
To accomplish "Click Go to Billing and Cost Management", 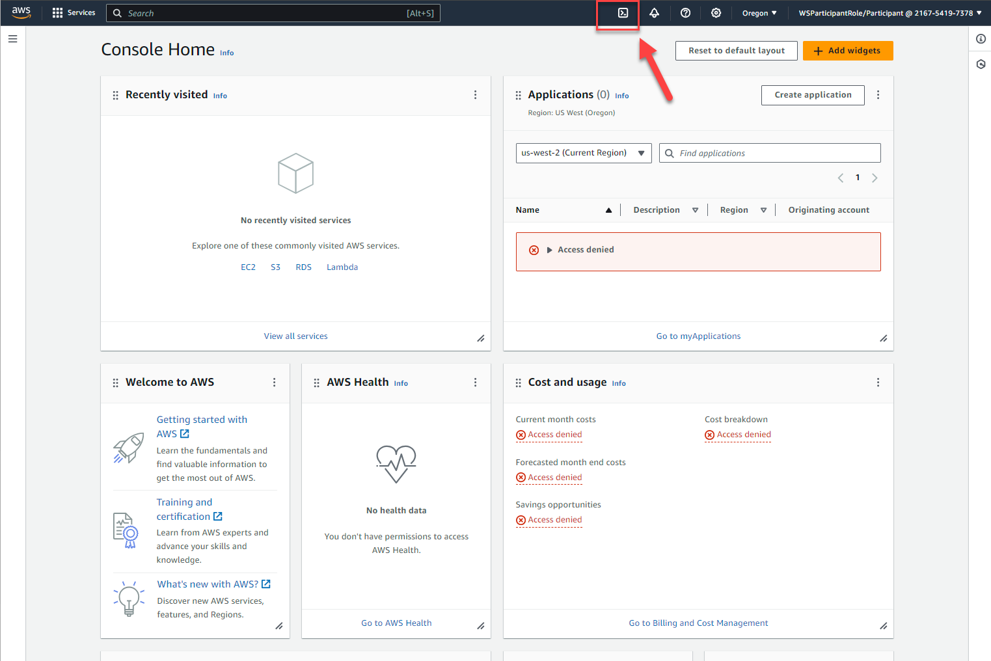I will click(x=698, y=623).
